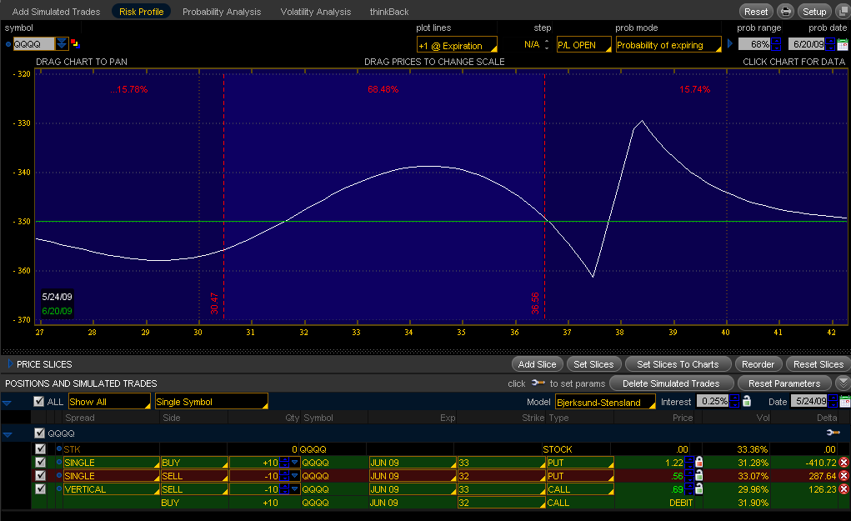851x521 pixels.
Task: Click the symbol linking color icon beside QQQQ
Action: click(75, 44)
